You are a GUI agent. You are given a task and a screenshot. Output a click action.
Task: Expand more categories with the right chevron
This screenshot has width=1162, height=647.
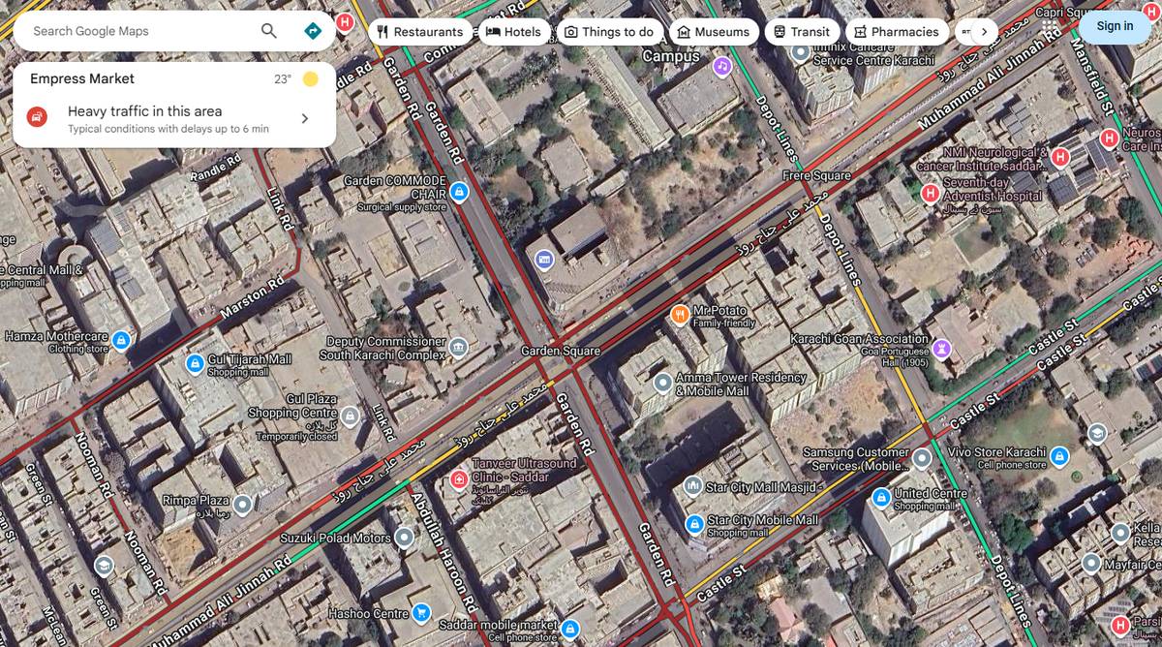pos(982,30)
